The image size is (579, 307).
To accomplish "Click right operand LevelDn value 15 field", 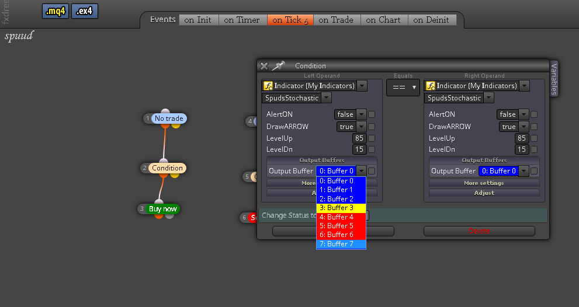I will (522, 149).
